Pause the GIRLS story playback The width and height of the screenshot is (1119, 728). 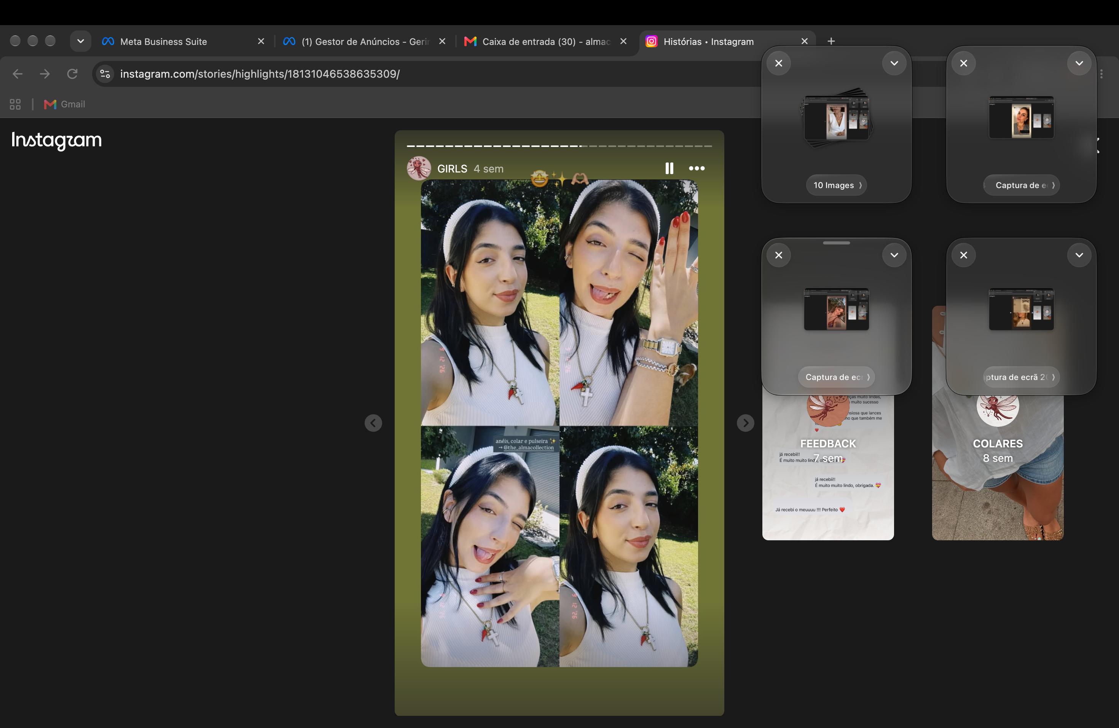tap(669, 168)
